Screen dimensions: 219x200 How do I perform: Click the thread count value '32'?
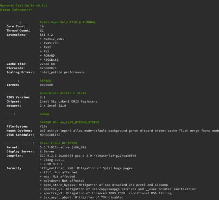pyautogui.click(x=42, y=31)
